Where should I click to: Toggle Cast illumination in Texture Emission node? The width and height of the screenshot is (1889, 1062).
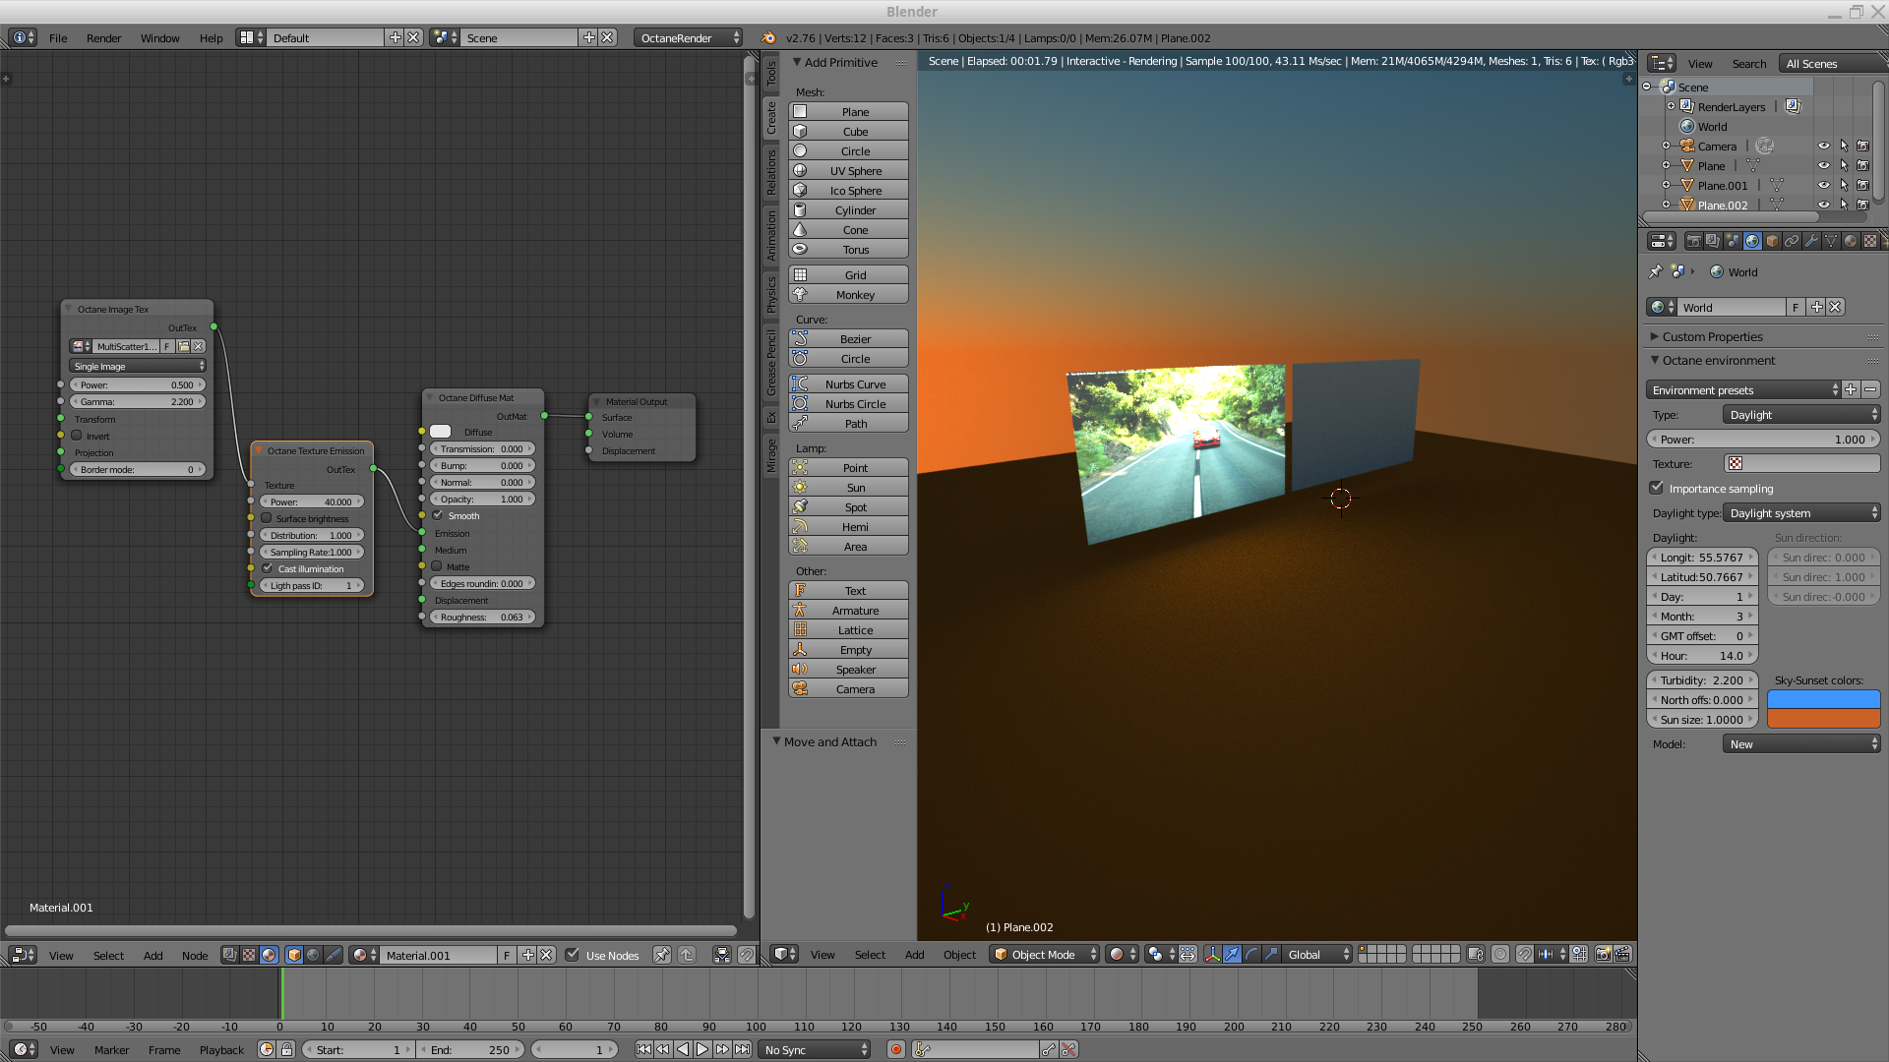[x=268, y=568]
